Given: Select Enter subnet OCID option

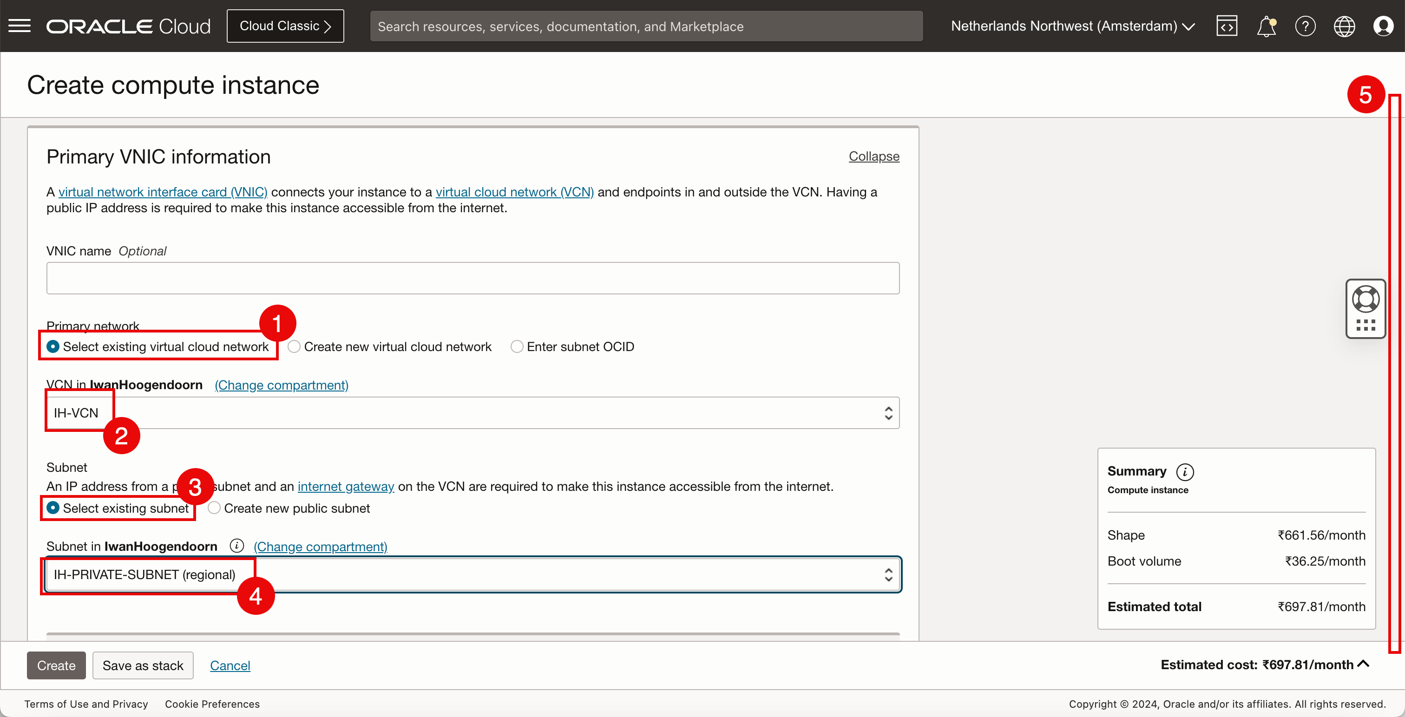Looking at the screenshot, I should click(517, 347).
